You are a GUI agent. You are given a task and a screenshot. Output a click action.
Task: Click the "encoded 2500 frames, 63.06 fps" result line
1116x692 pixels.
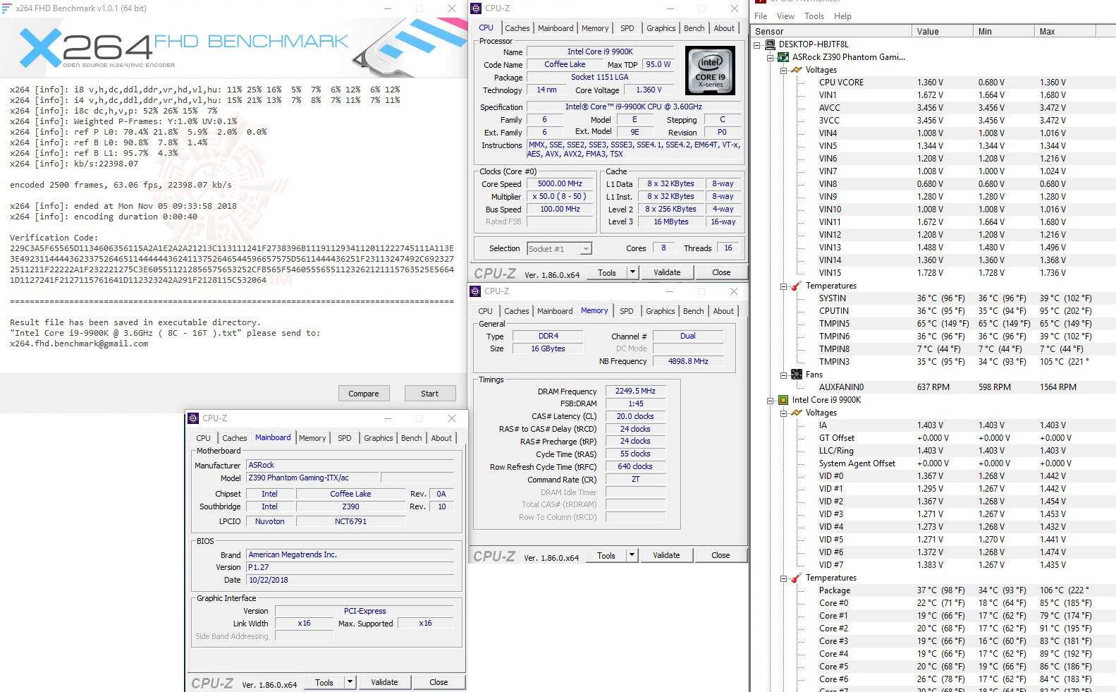point(121,185)
